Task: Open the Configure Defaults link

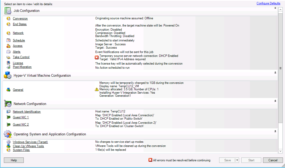Action: point(268,3)
